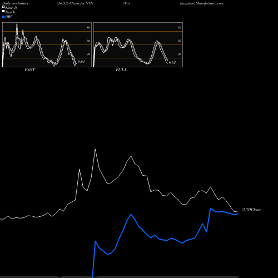The image size is (278, 278).
Task: Click the 'Fast K' legend label
Action: click(11, 12)
